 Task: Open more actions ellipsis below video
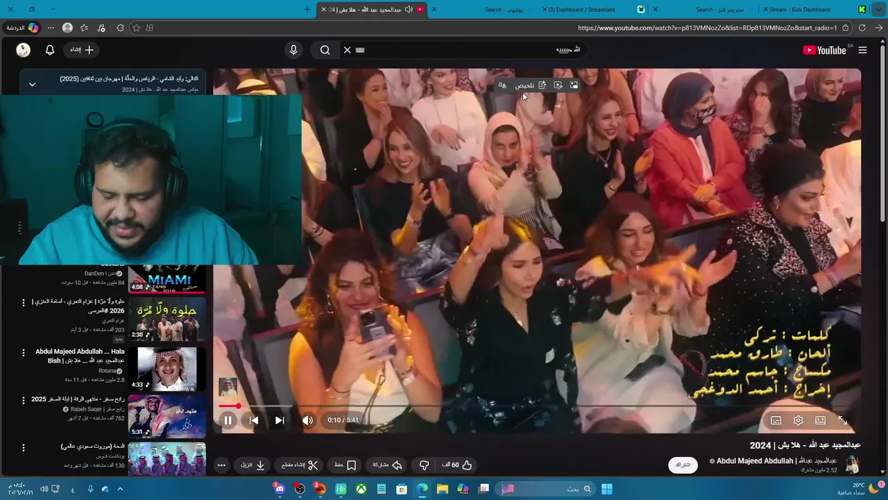click(221, 465)
